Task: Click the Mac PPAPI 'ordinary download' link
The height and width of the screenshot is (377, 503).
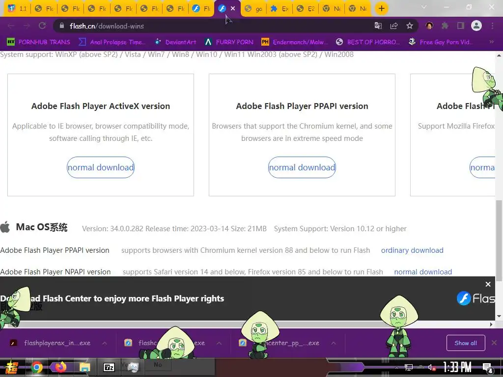Action: click(412, 250)
